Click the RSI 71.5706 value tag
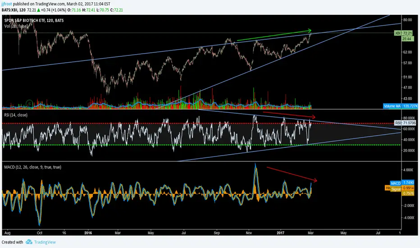Screen dimensions: 420x248 [405, 123]
